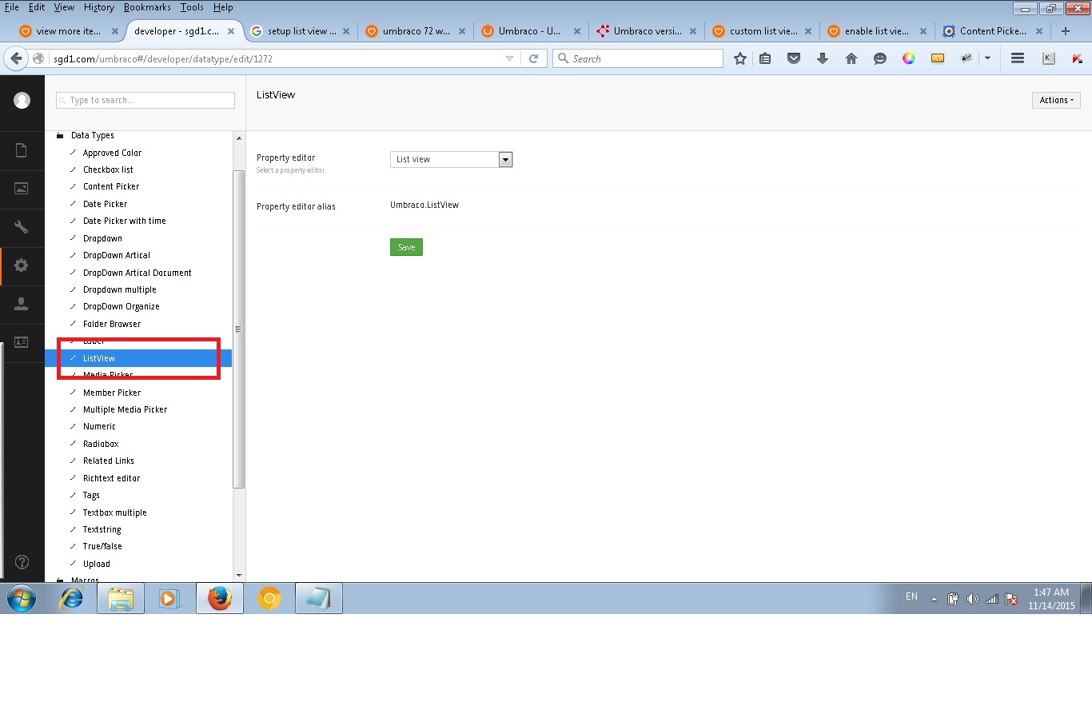Click the taskbar clock 1:47 AM
This screenshot has width=1092, height=718.
click(1051, 592)
